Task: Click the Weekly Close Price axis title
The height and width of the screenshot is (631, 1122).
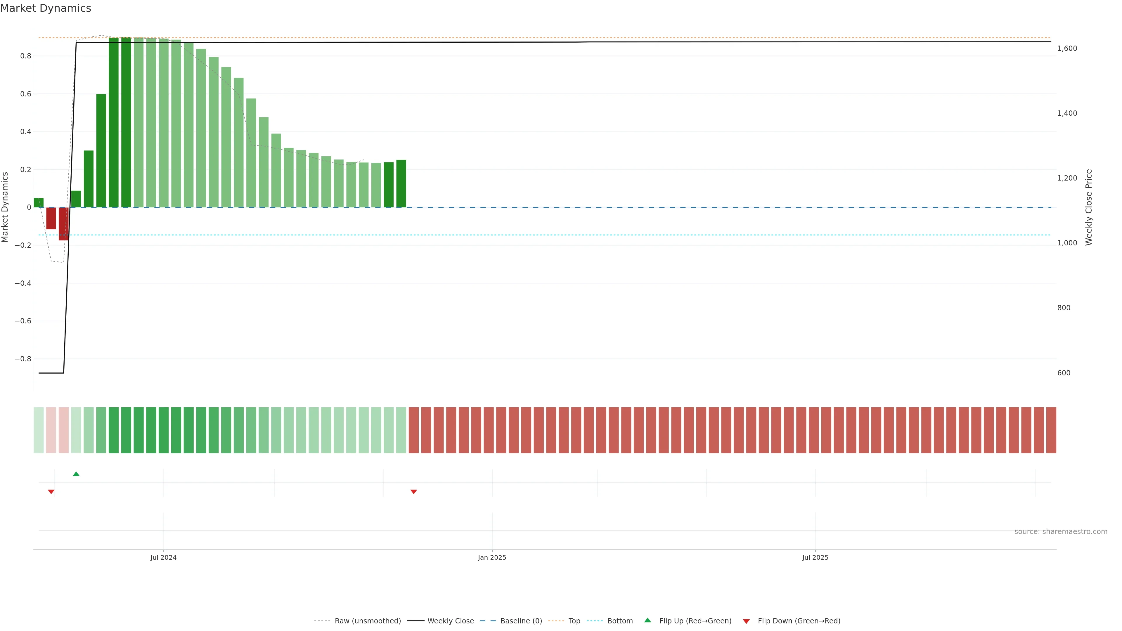Action: 1088,207
